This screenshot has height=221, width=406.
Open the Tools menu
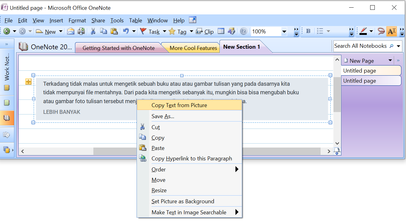(117, 21)
